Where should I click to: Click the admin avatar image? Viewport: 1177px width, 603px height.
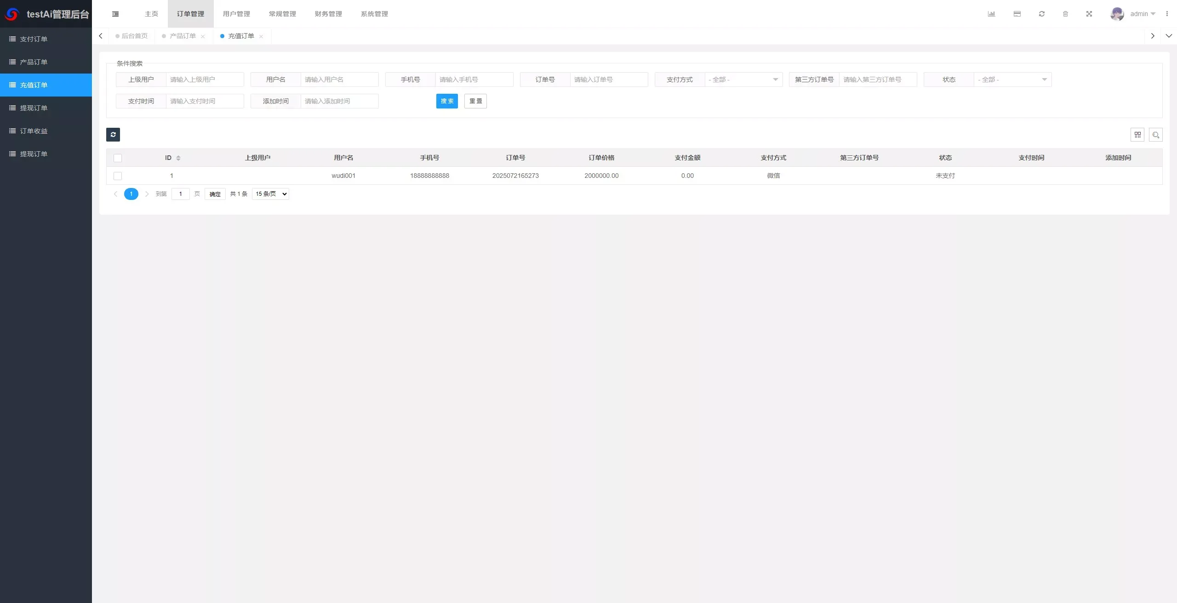(1117, 14)
